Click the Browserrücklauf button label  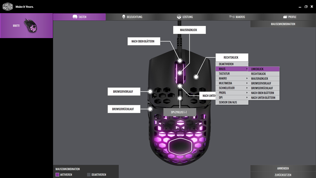(124, 109)
